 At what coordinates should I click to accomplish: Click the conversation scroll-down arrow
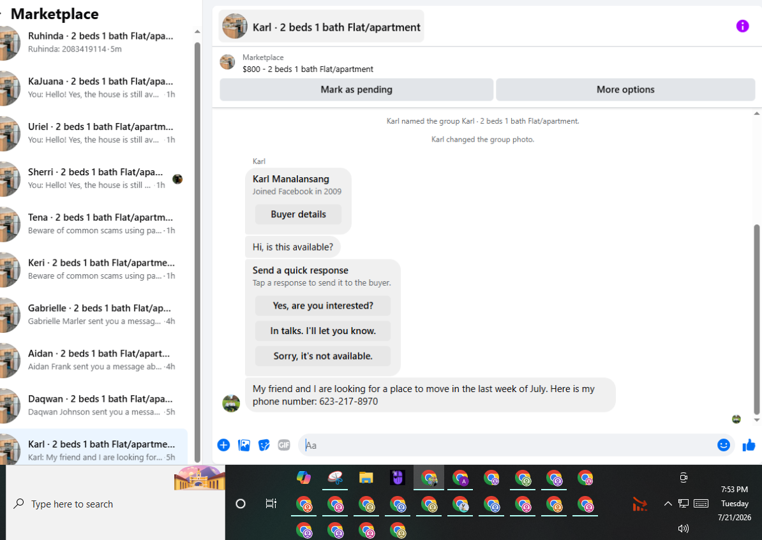pos(757,421)
